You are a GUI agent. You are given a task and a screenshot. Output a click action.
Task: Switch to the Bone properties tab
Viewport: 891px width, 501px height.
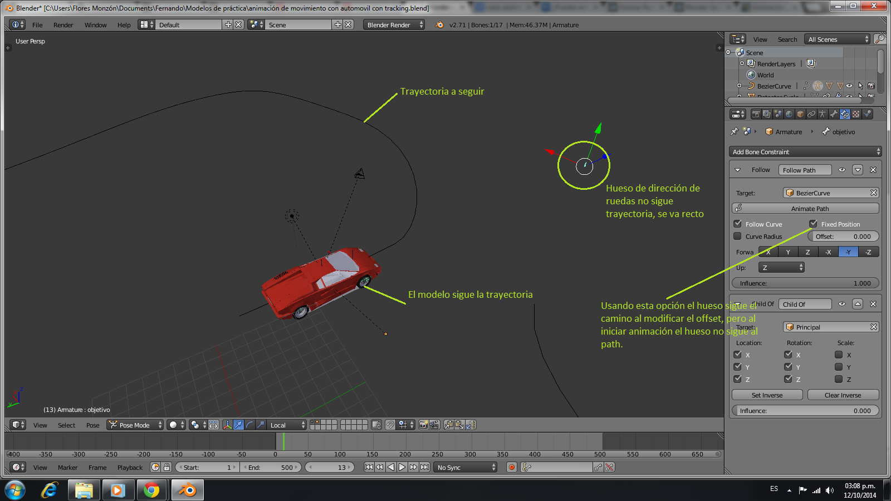click(x=834, y=114)
